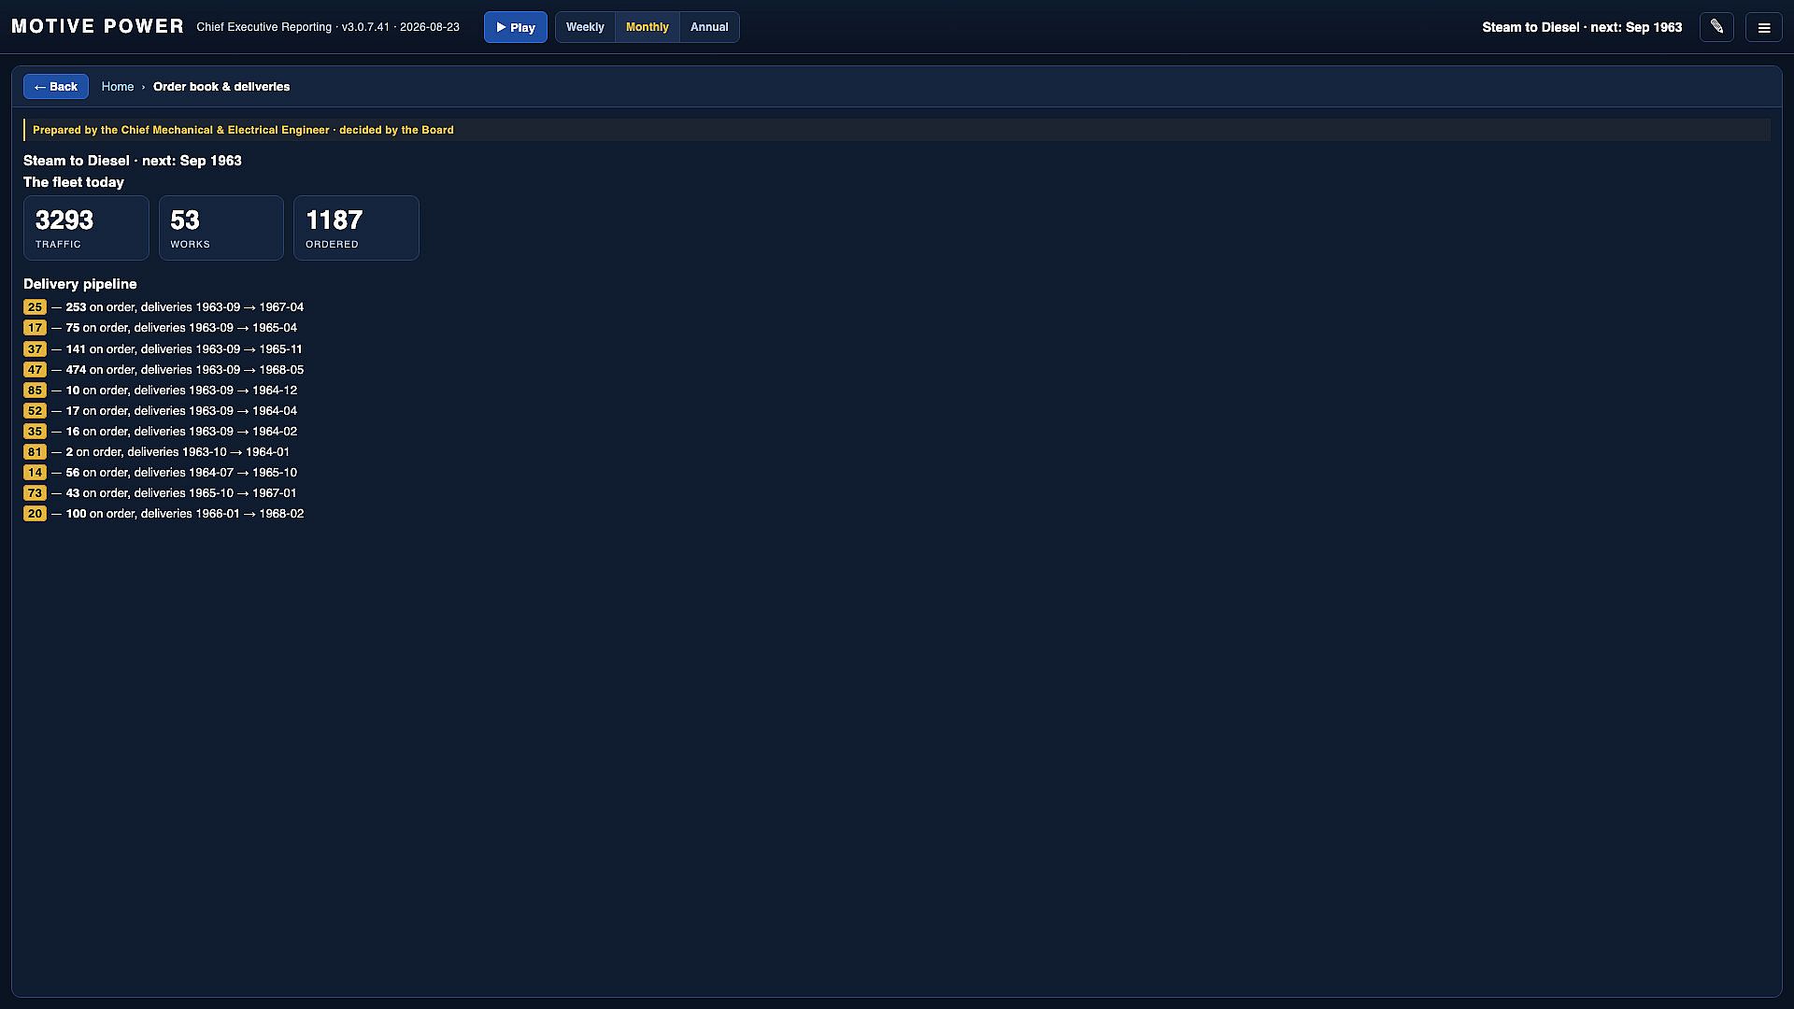Switch to Weekly reporting
1794x1009 pixels.
coord(585,27)
